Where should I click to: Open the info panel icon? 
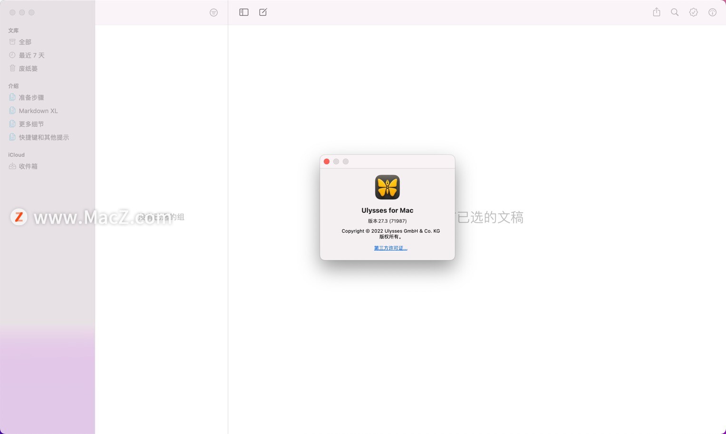click(712, 12)
